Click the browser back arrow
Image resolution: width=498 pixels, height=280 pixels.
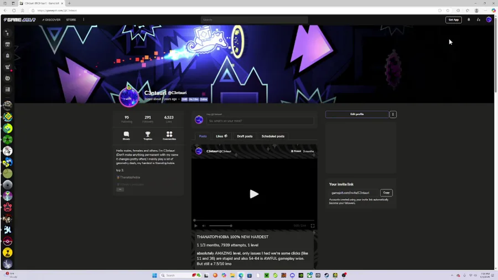click(6, 11)
